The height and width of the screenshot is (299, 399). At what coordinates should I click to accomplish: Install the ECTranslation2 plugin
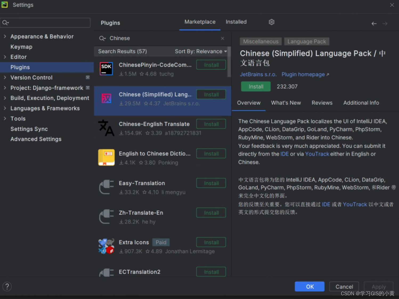[x=211, y=272]
